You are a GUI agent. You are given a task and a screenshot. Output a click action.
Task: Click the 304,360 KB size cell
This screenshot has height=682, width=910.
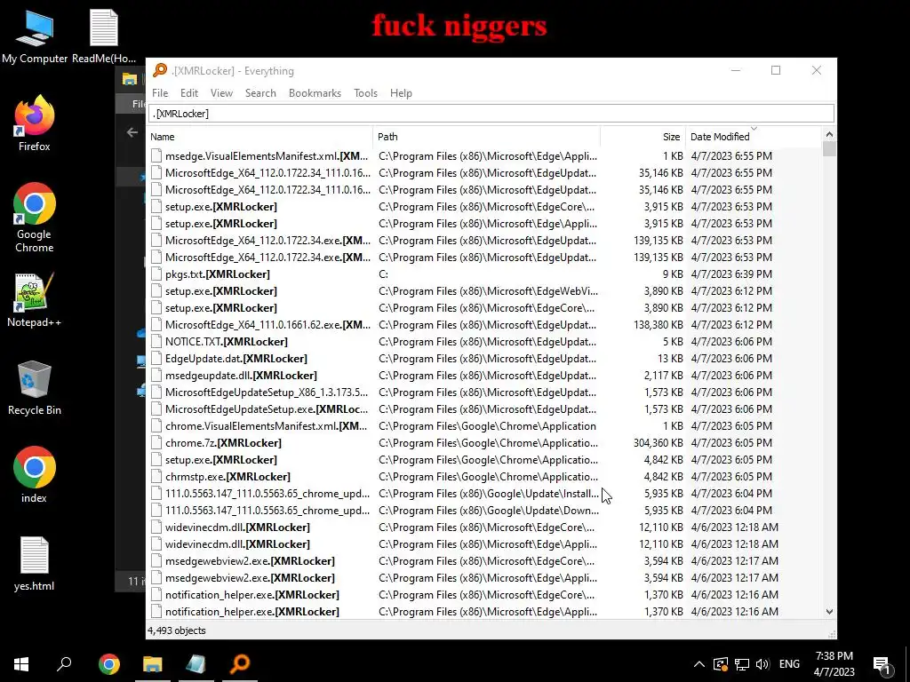(x=659, y=443)
